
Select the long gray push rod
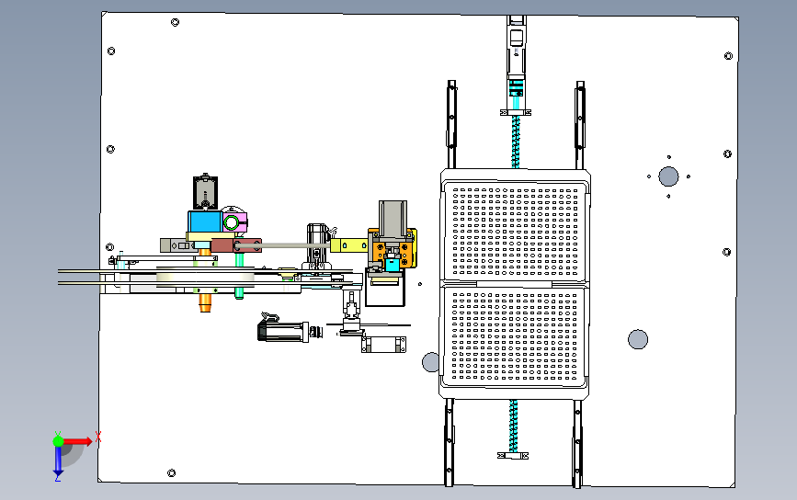point(284,246)
